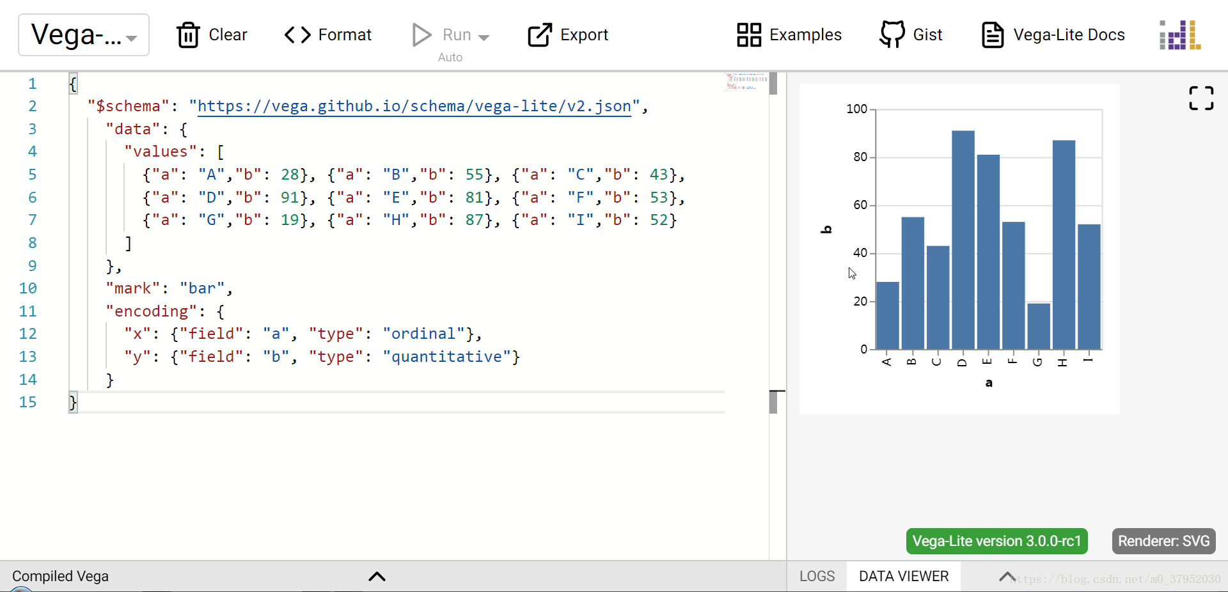The image size is (1228, 592).
Task: Click the value 91 on line 6
Action: pyautogui.click(x=290, y=198)
